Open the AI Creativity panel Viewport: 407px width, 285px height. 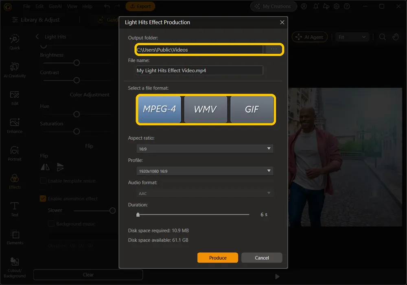pyautogui.click(x=15, y=70)
